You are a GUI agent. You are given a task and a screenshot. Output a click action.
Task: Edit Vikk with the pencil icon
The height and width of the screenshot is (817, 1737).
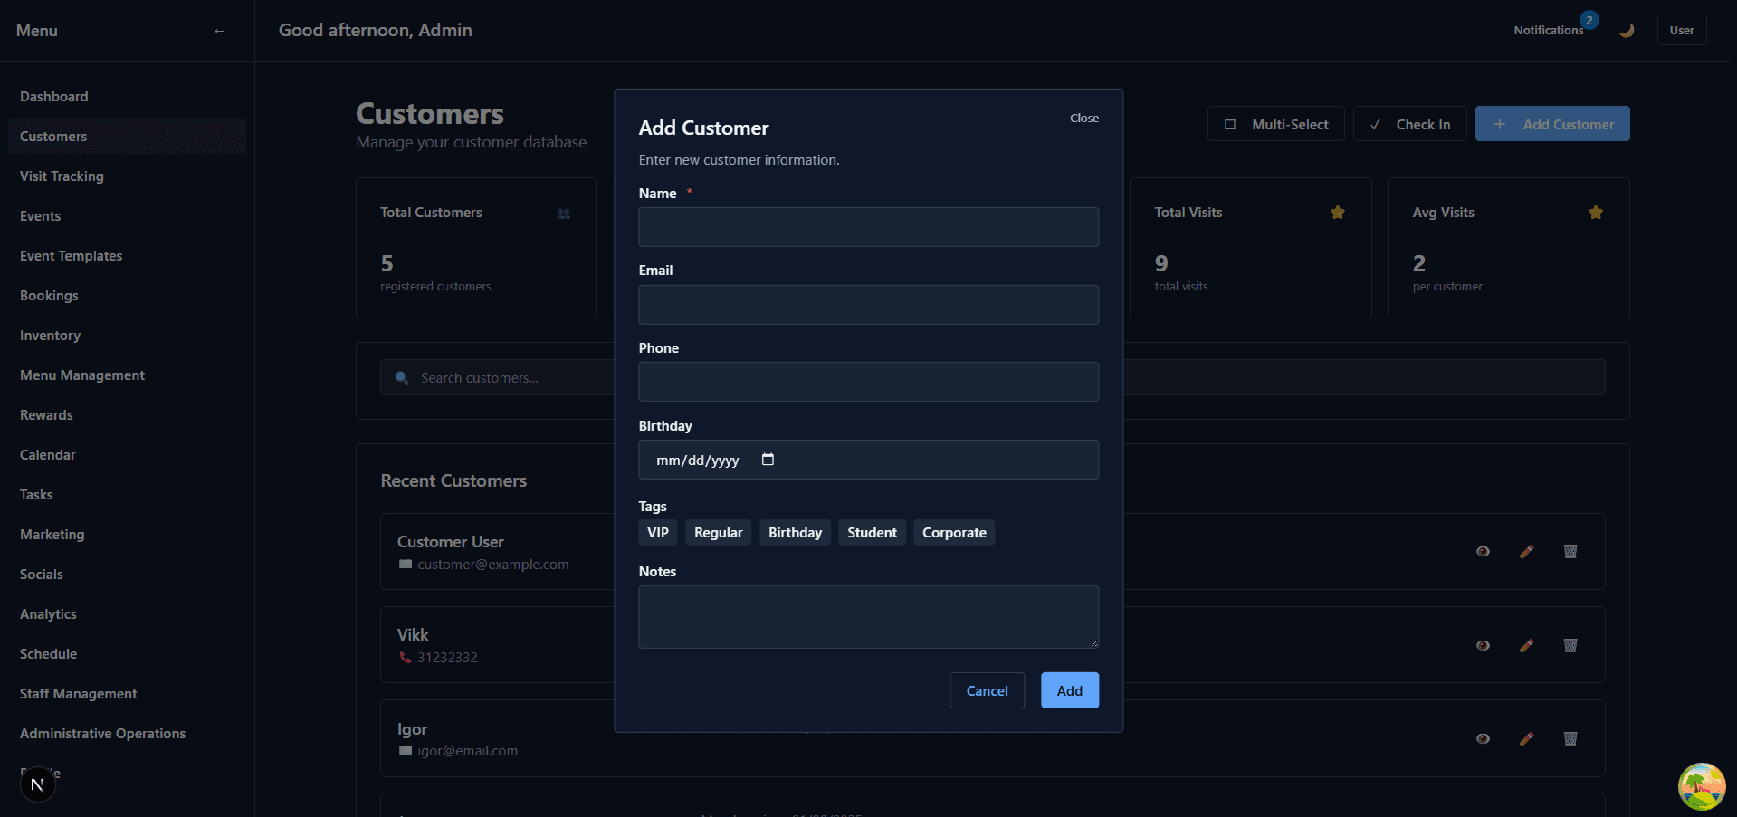click(x=1527, y=646)
